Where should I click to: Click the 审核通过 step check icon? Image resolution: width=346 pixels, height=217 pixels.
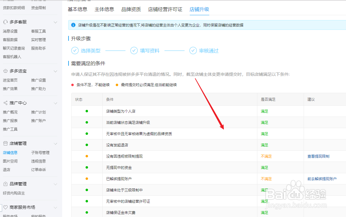click(193, 51)
